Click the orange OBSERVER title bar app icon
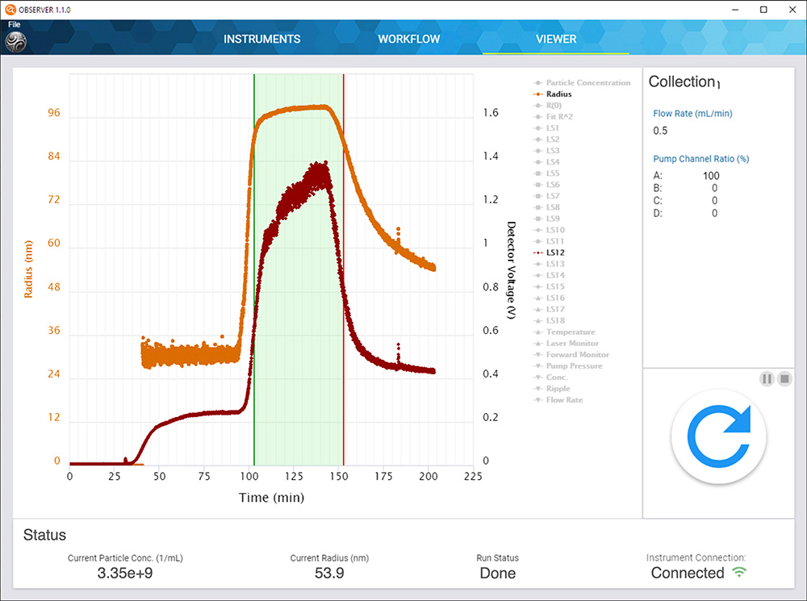The image size is (807, 601). 10,9
